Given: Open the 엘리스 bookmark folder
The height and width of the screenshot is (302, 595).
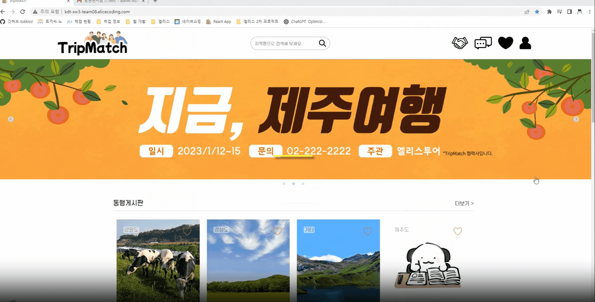Looking at the screenshot, I should (x=160, y=22).
